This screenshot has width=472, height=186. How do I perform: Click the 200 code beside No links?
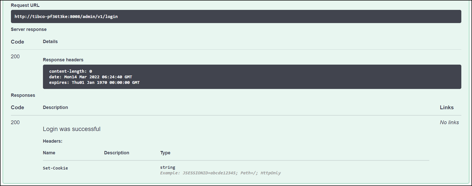pos(15,122)
